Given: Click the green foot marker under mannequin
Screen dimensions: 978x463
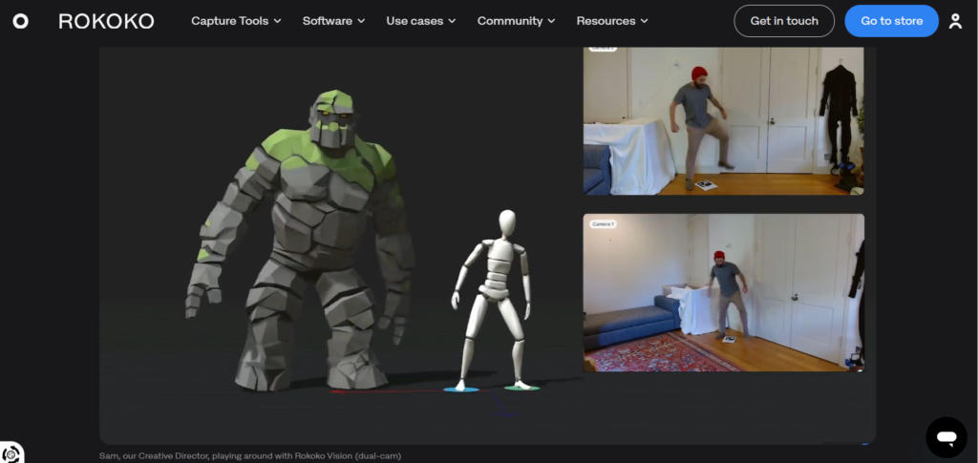Looking at the screenshot, I should click(x=521, y=388).
